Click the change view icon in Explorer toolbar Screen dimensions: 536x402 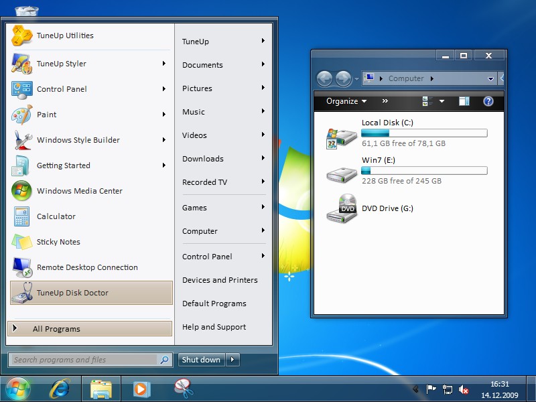427,101
